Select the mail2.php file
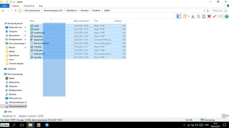229x128 pixels. [38, 50]
